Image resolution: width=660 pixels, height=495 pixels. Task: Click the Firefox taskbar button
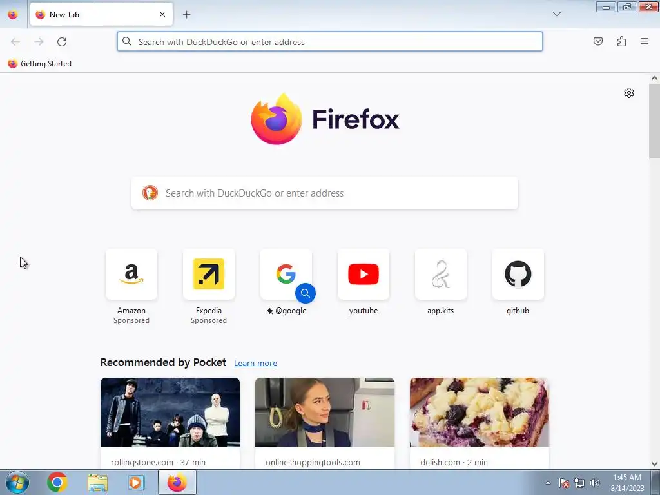tap(177, 482)
